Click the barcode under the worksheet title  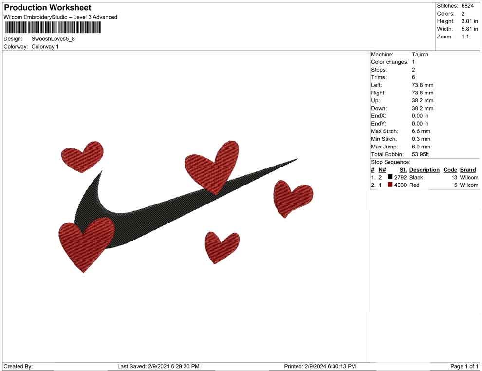52,28
